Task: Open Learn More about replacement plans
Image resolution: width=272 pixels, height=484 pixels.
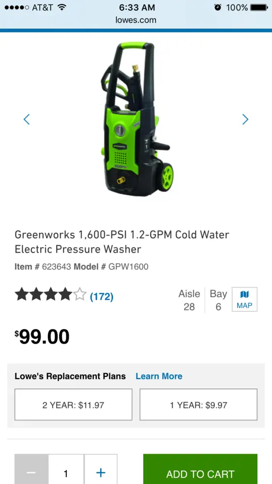Action: coord(159,376)
